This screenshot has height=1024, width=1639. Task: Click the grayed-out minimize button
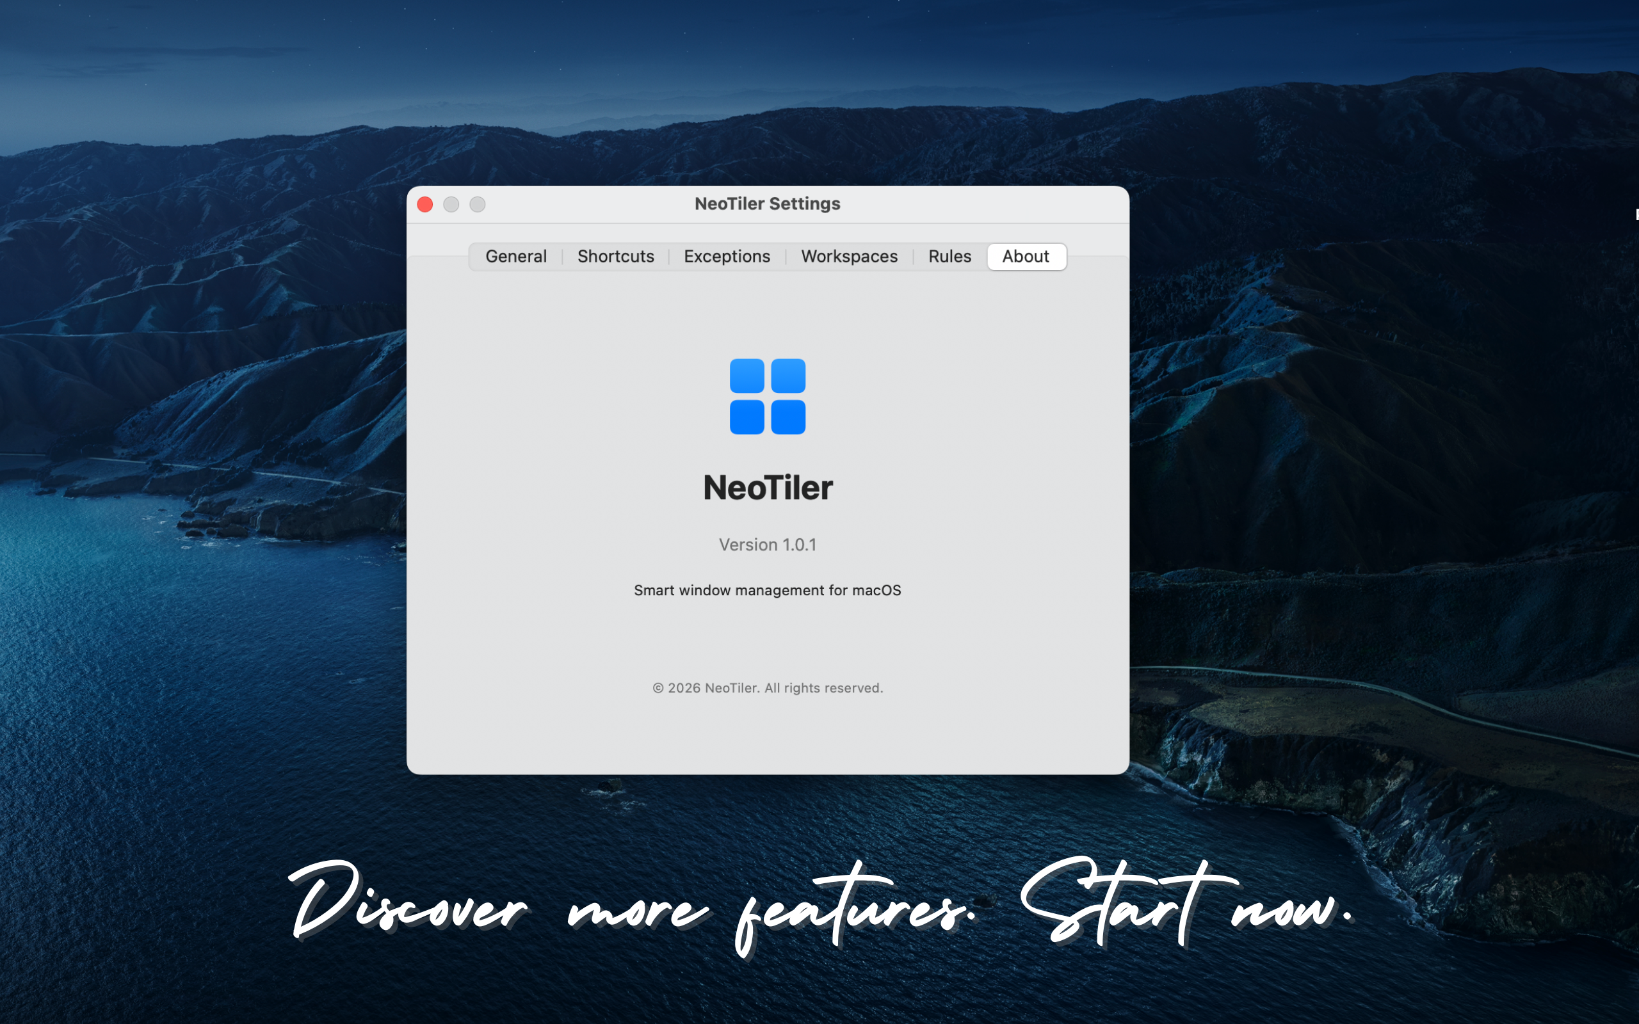(451, 204)
